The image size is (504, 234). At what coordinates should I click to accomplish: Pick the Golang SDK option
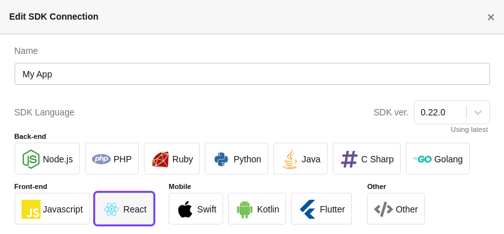coord(437,159)
